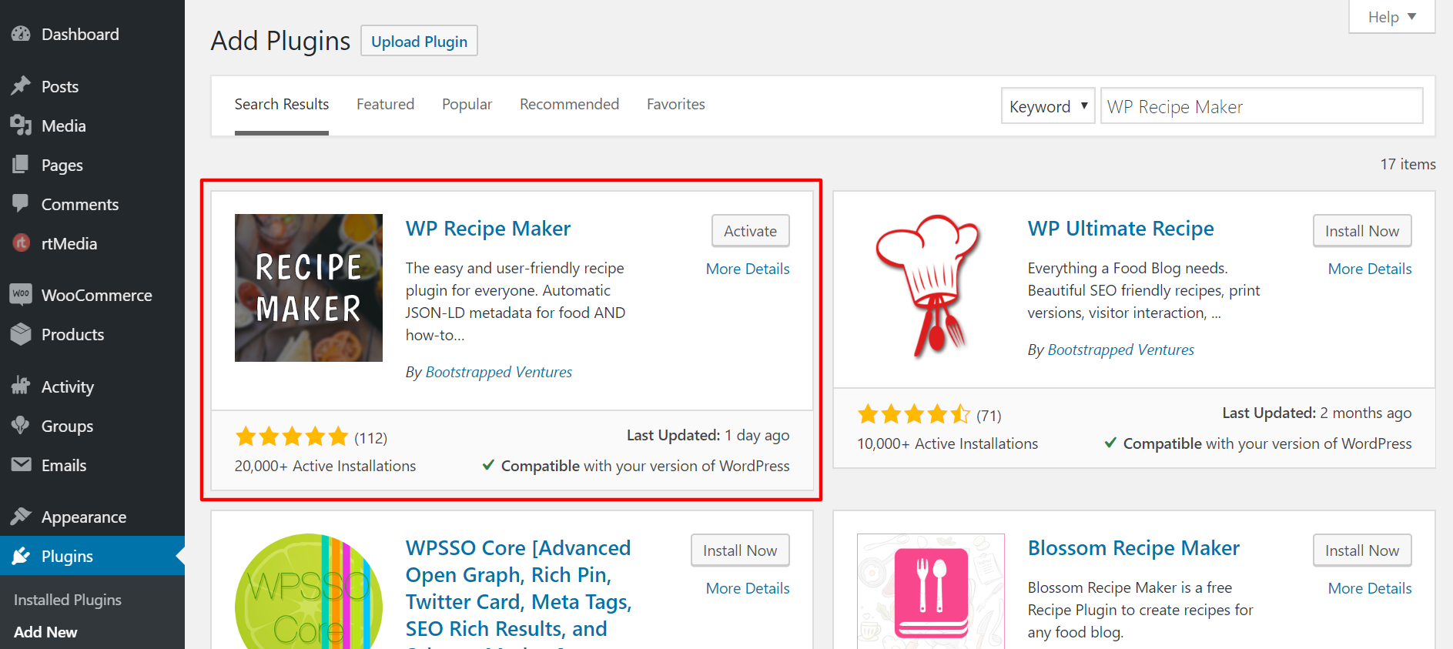Click the Recipe Maker plugin thumbnail

tap(309, 288)
